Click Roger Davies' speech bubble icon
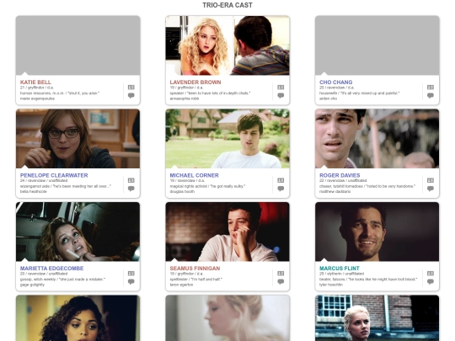Viewport: 455px width, 341px height. tap(431, 189)
